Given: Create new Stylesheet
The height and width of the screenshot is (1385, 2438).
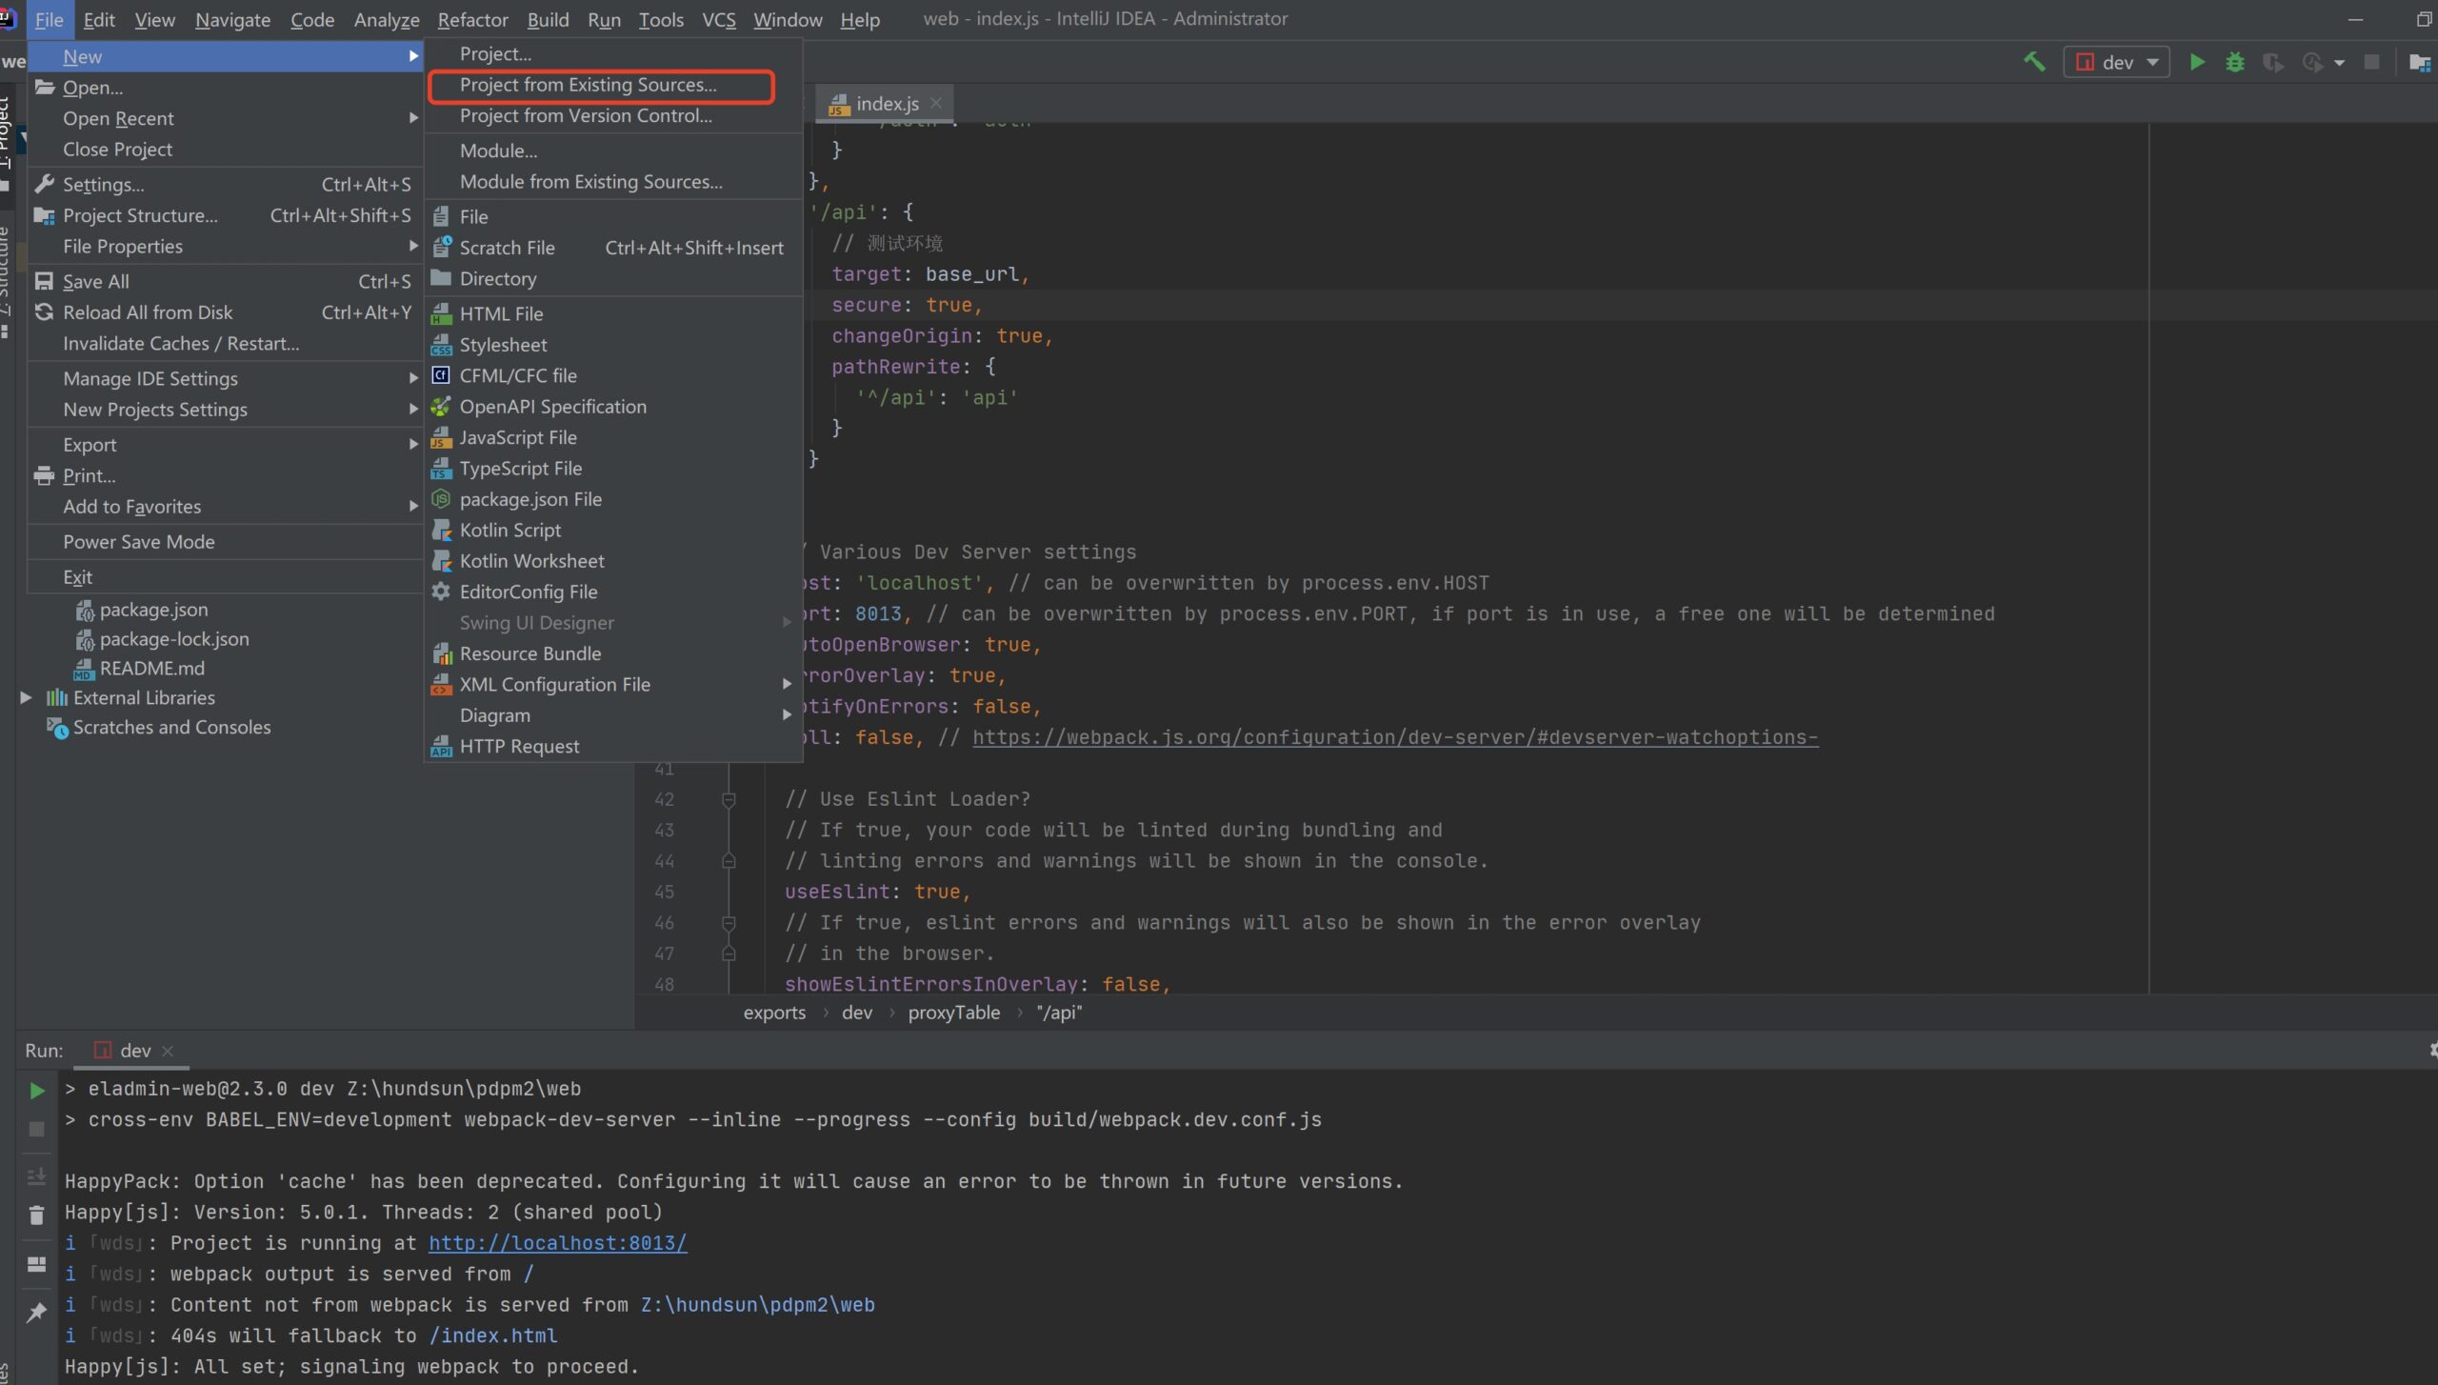Looking at the screenshot, I should coord(613,344).
